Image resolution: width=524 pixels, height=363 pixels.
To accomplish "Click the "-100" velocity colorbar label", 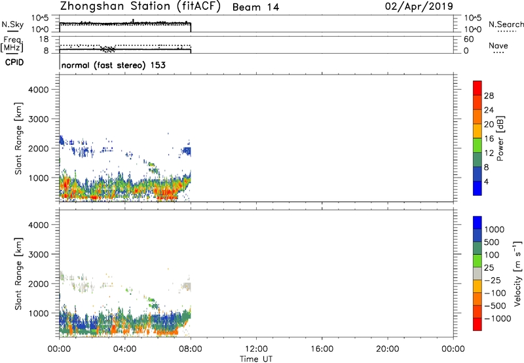I will point(495,293).
